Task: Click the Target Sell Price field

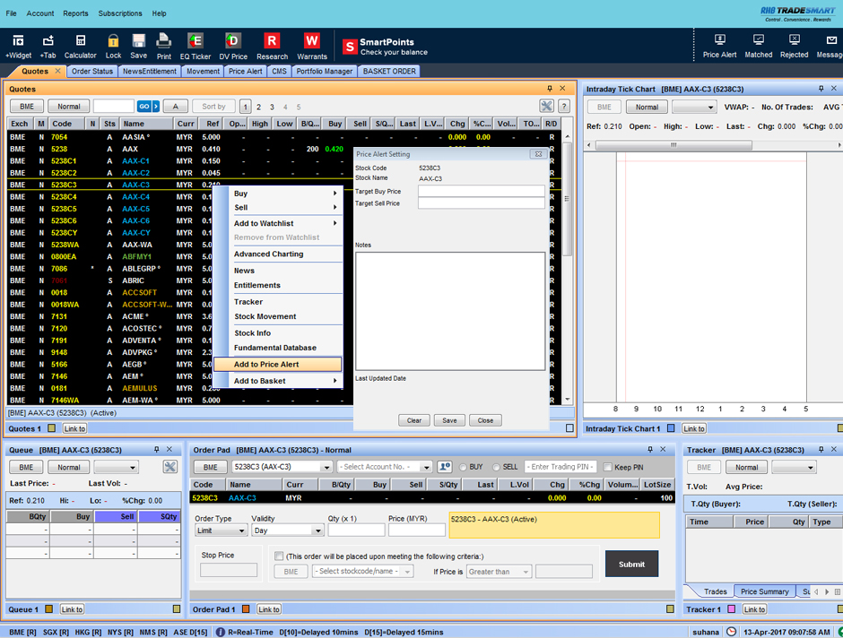Action: tap(482, 203)
